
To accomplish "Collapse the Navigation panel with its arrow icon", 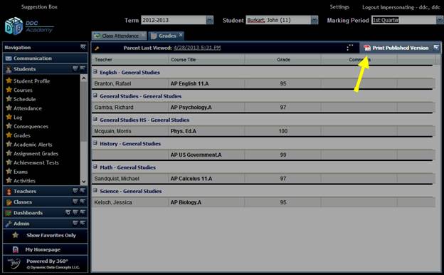I will 83,47.
